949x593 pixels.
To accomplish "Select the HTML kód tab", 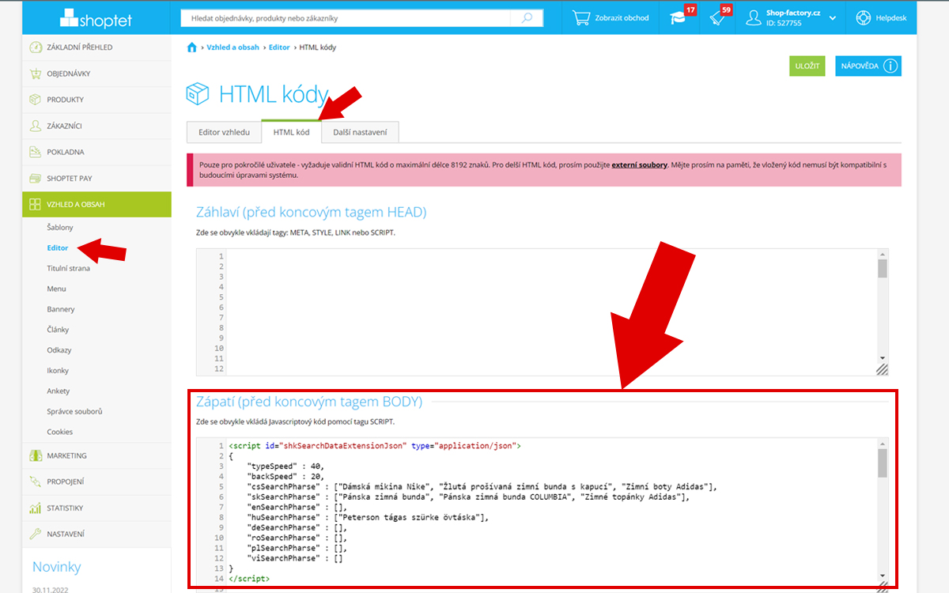I will point(291,132).
